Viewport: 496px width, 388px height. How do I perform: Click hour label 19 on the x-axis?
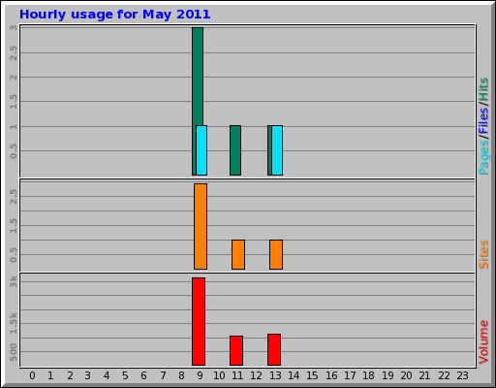[x=387, y=375]
